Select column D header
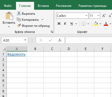Screen dimensions: 112x97 (x=69, y=49)
